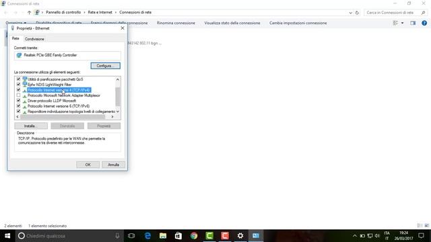The height and width of the screenshot is (242, 431).
Task: Open green Camtasia taskbar icon
Action: pos(209,236)
